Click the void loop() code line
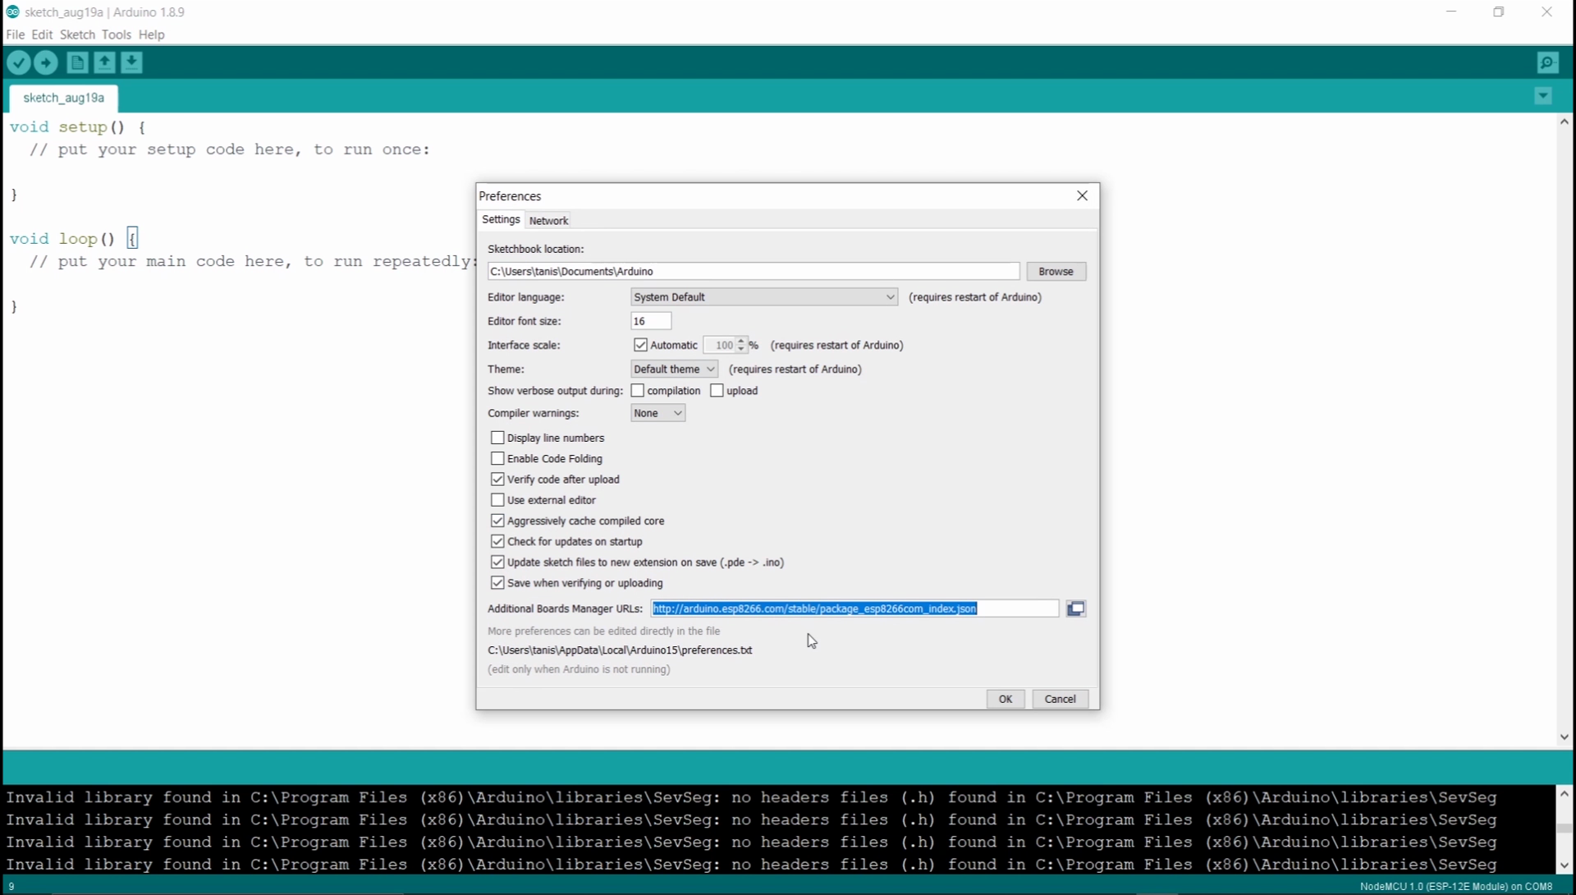Viewport: 1576px width, 895px height. click(74, 239)
